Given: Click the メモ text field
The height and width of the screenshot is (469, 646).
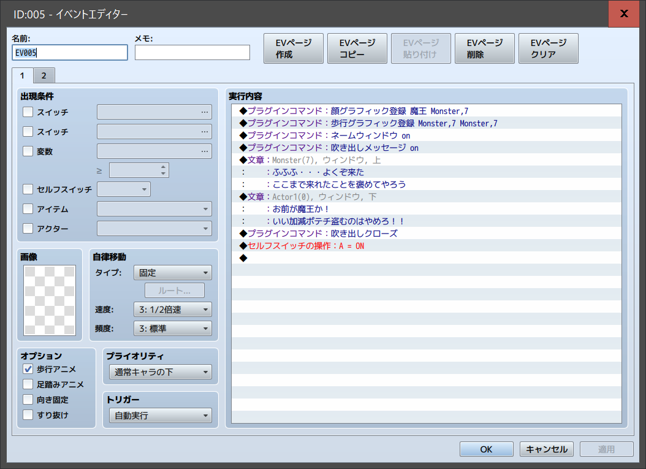Looking at the screenshot, I should (x=192, y=53).
